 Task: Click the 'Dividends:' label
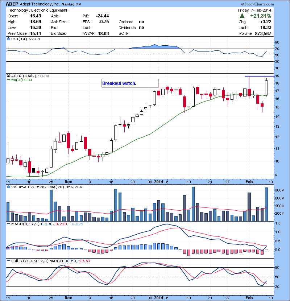point(128,28)
